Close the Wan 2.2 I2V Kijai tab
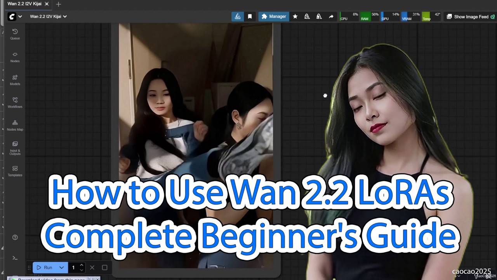 (47, 4)
